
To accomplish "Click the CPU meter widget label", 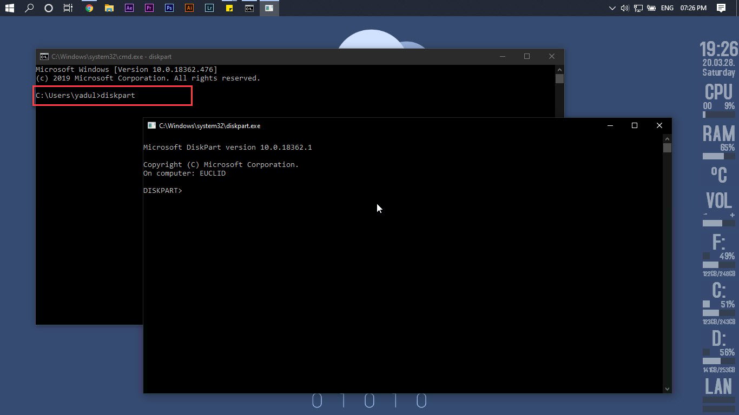I will (x=718, y=92).
